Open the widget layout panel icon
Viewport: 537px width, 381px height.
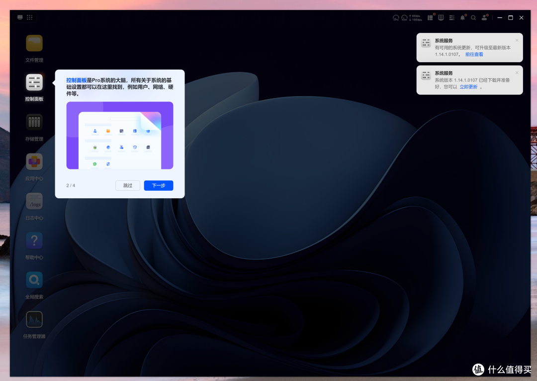coord(430,17)
